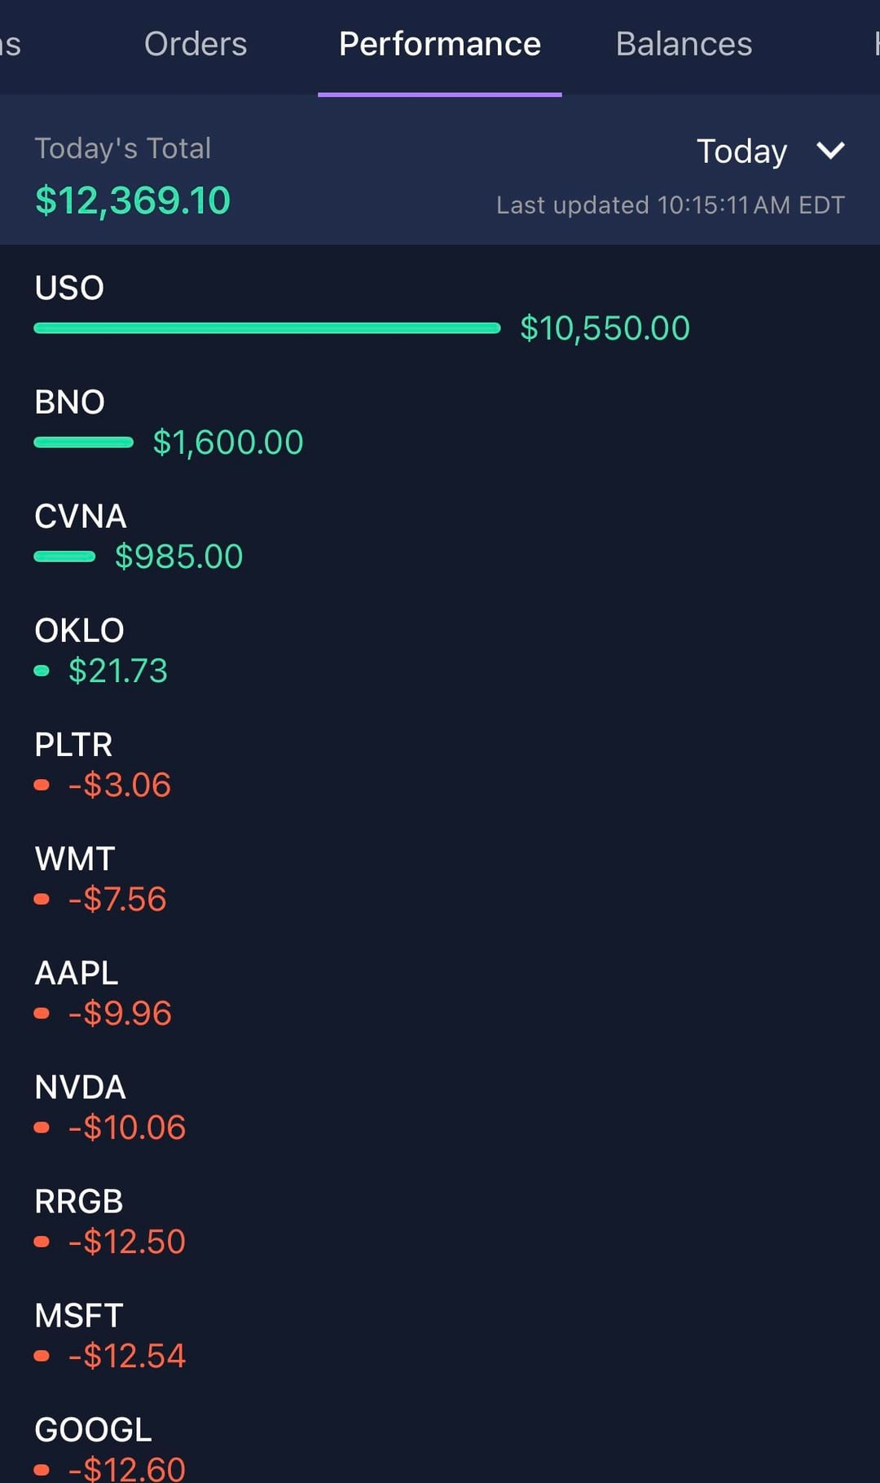The width and height of the screenshot is (880, 1483).
Task: Click the USO green performance bar
Action: [x=267, y=328]
